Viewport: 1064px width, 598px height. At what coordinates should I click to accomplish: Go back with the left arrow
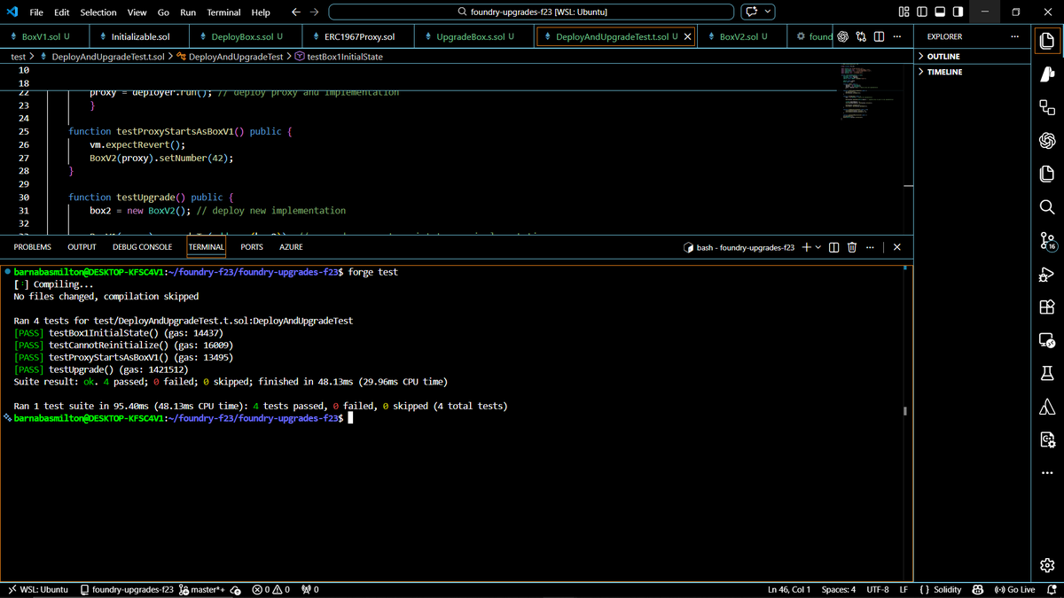296,12
